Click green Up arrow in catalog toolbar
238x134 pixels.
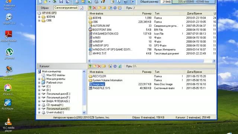[90, 66]
